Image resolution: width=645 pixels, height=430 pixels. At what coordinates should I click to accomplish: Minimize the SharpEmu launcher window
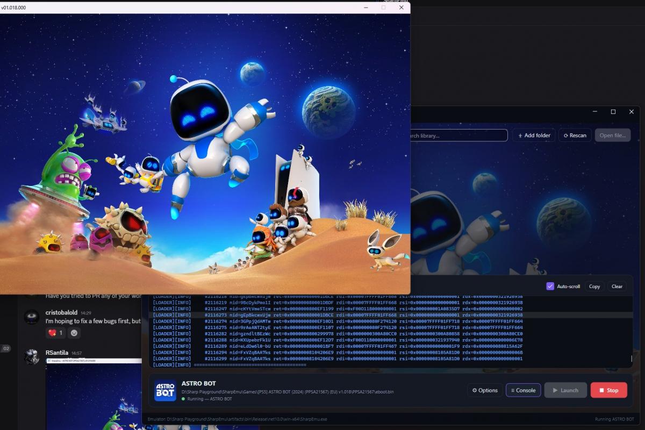(595, 112)
